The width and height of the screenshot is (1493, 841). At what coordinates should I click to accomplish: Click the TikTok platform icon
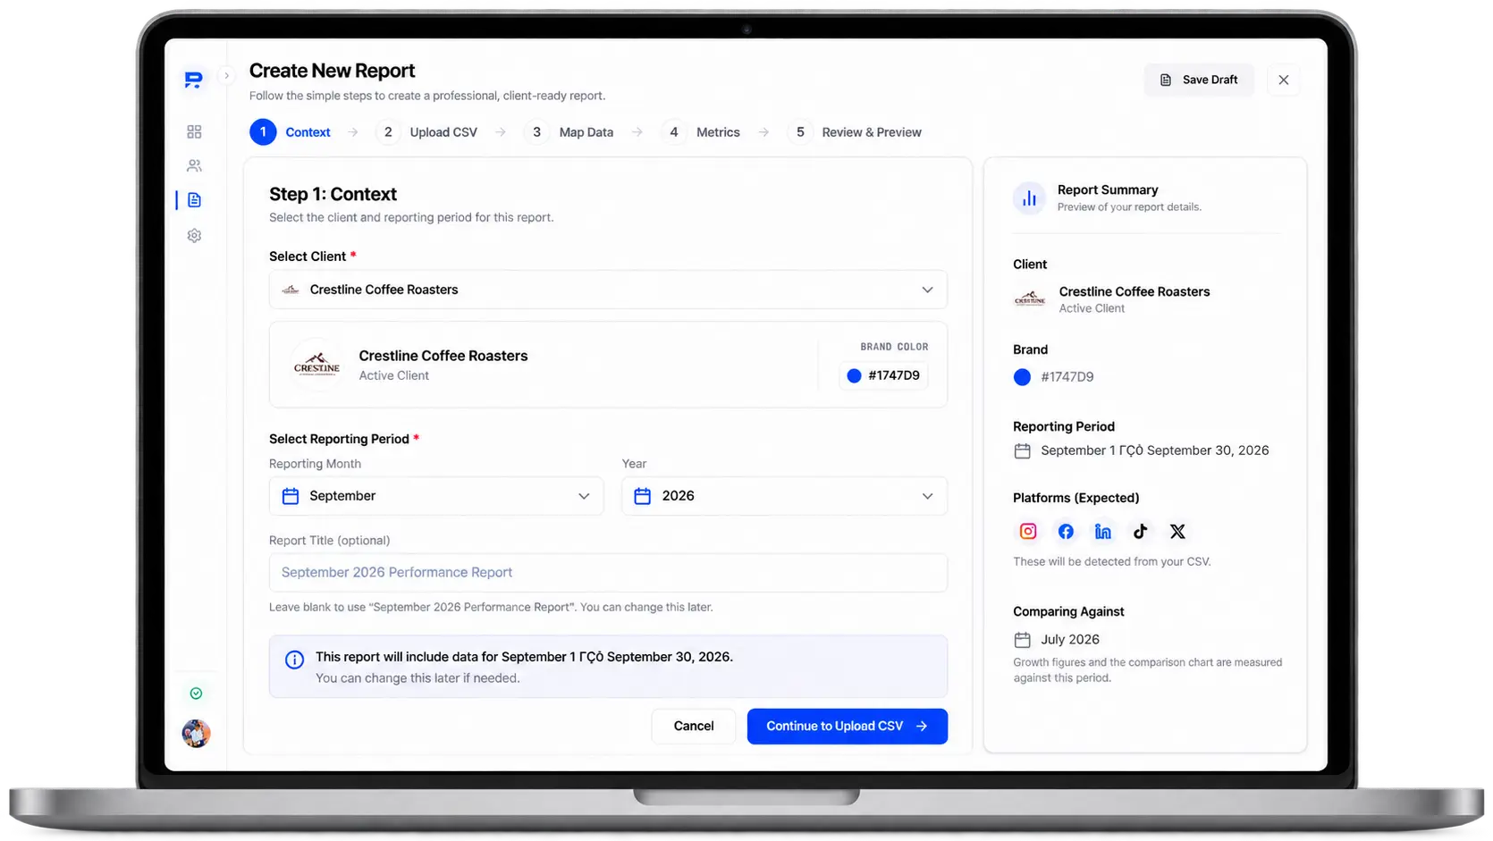pos(1141,532)
